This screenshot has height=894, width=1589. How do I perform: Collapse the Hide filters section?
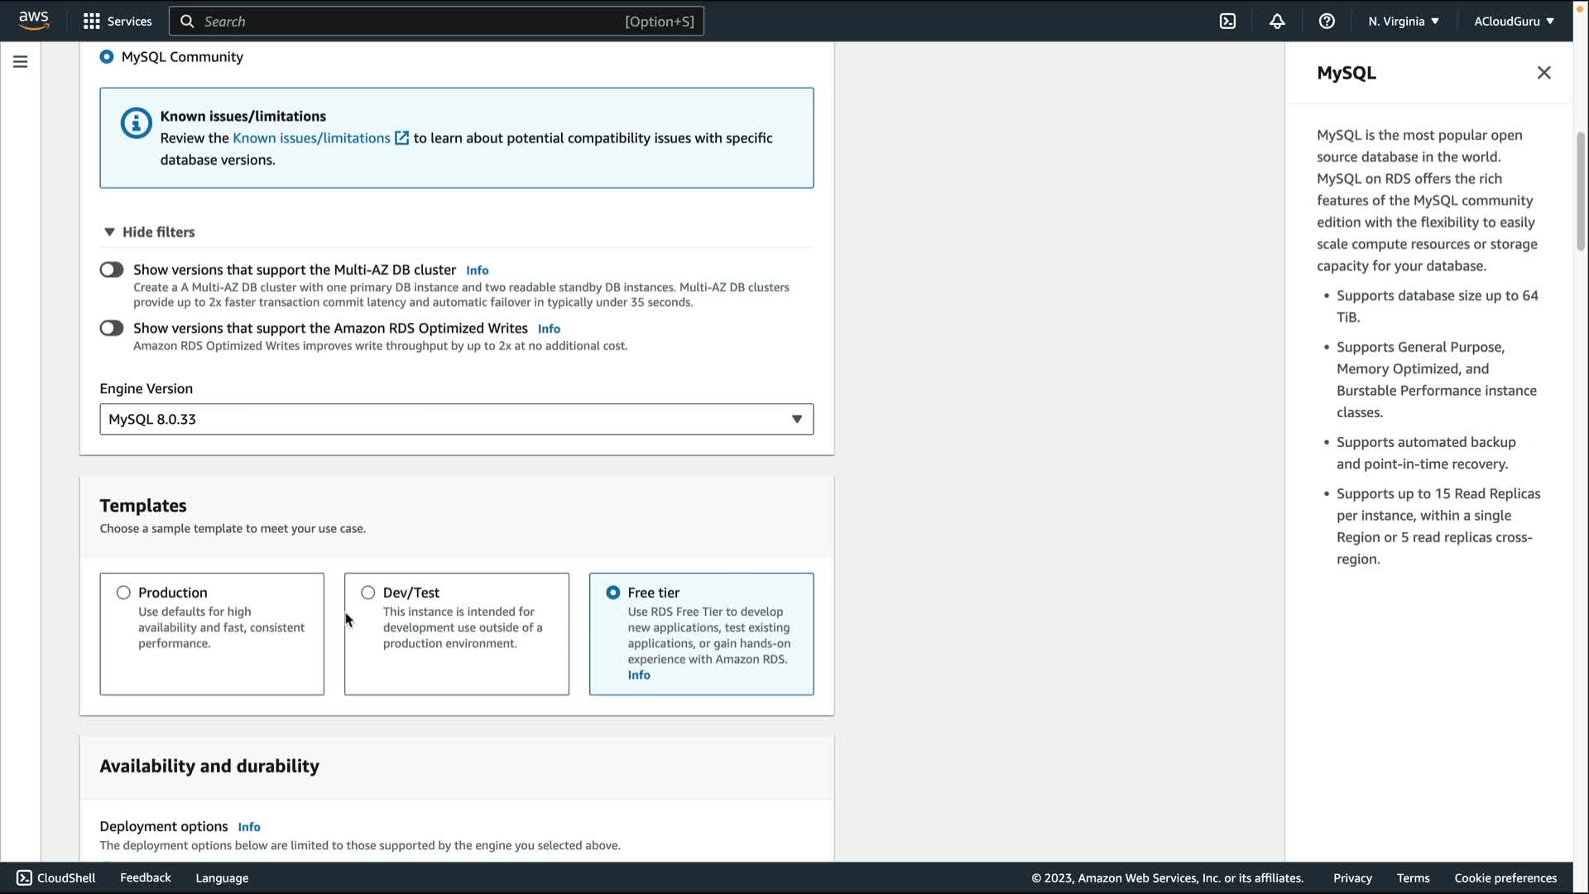[149, 233]
